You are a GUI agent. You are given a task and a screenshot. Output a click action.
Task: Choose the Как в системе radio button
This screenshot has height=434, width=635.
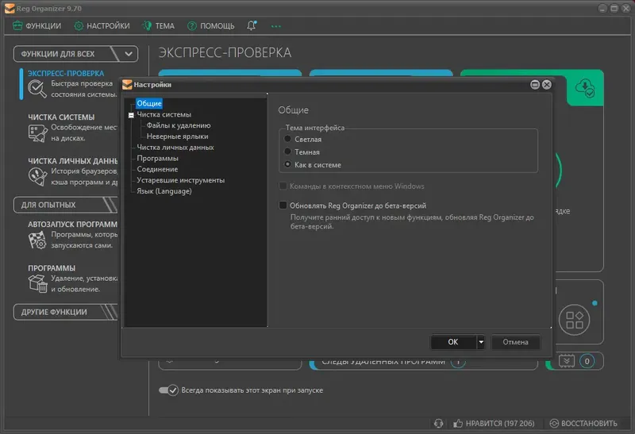(x=287, y=164)
